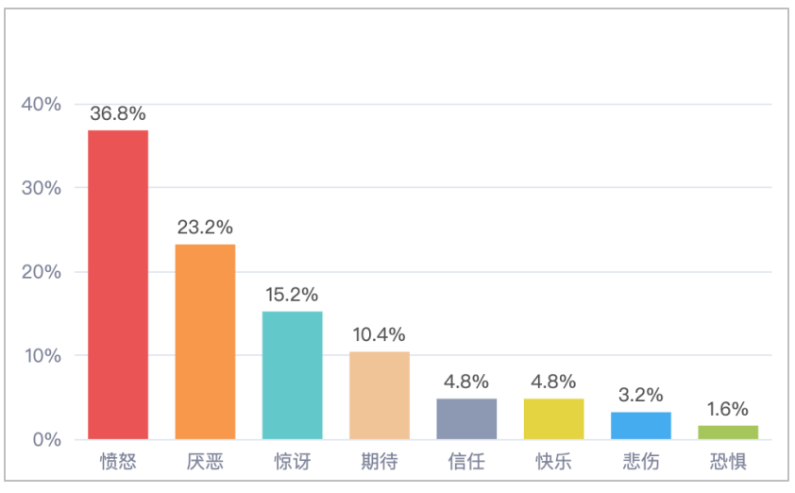The image size is (795, 493).
Task: Click the 愤怒 x-axis category label
Action: point(118,463)
